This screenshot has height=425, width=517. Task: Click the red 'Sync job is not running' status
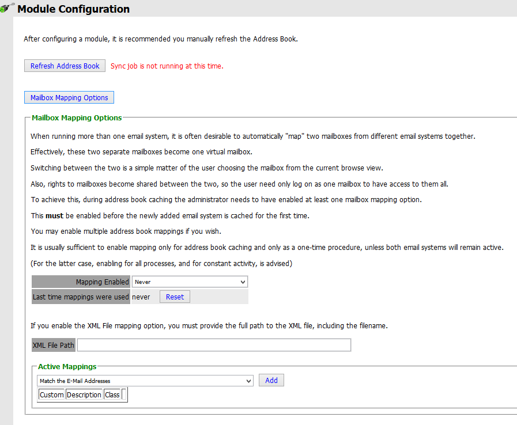coord(167,66)
